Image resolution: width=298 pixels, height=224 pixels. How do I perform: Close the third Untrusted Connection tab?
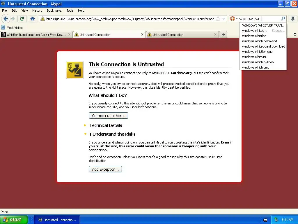click(x=215, y=34)
